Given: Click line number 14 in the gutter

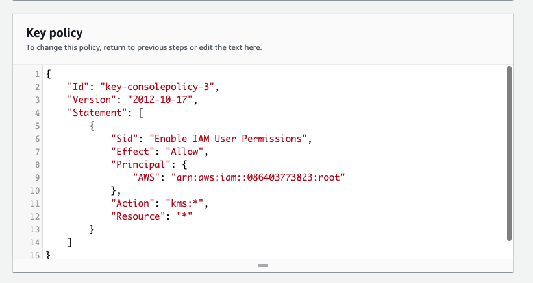Looking at the screenshot, I should point(36,242).
